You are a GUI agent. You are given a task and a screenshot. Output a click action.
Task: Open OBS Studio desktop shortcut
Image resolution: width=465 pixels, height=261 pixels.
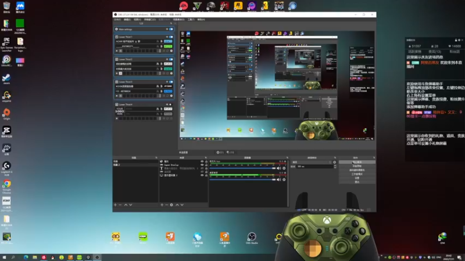pos(252,238)
